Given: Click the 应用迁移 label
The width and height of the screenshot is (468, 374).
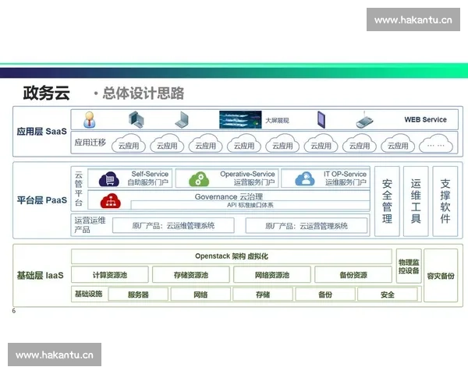Looking at the screenshot, I should [x=90, y=143].
